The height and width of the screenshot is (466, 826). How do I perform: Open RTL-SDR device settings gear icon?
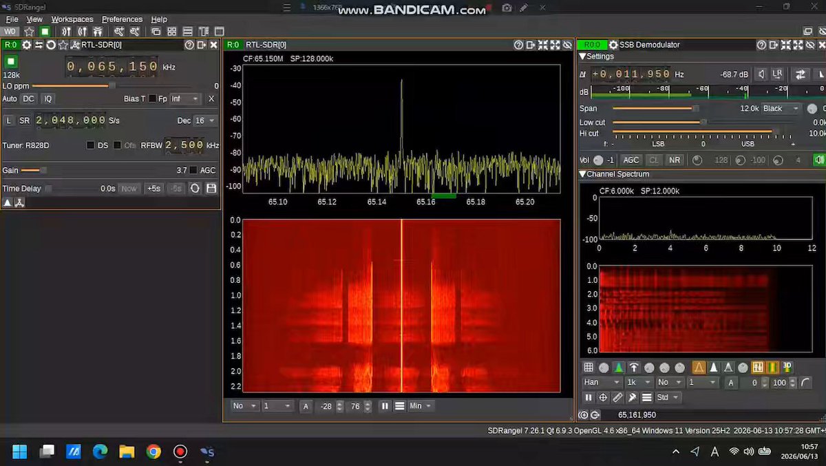(x=26, y=45)
